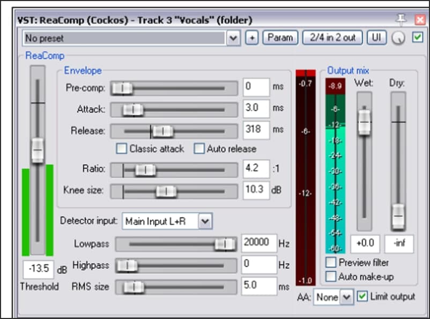
Task: Click the Ratio value field showing 4.2
Action: pos(256,169)
